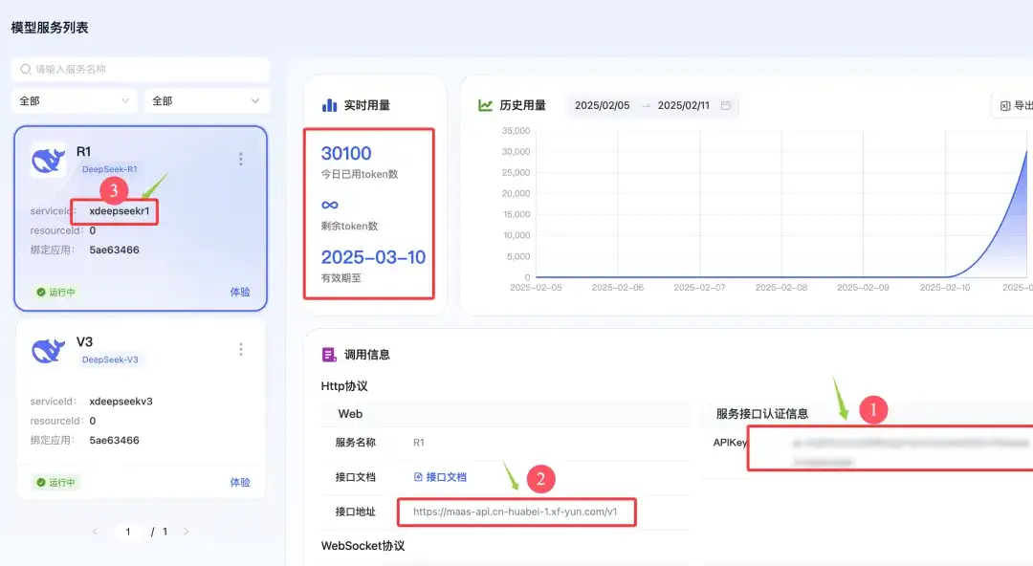Select the DeepSeek-V3 tag
The width and height of the screenshot is (1033, 566).
click(x=110, y=359)
